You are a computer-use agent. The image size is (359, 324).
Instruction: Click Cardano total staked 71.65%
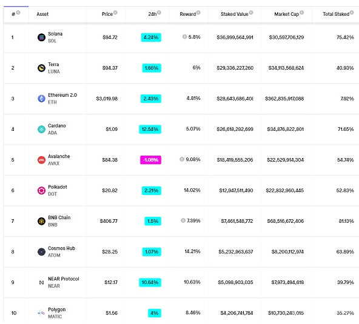346,129
